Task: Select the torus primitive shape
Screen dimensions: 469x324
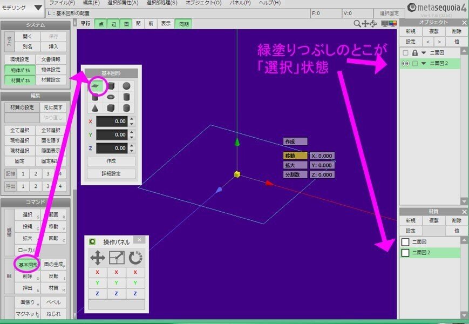Action: pyautogui.click(x=111, y=97)
